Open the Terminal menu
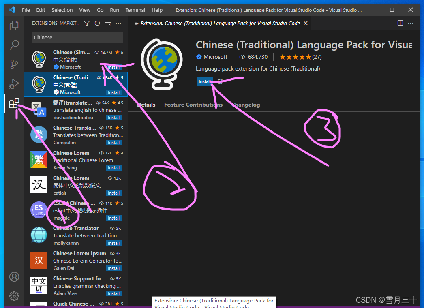Screen dimensions: 424x308 [x=135, y=10]
